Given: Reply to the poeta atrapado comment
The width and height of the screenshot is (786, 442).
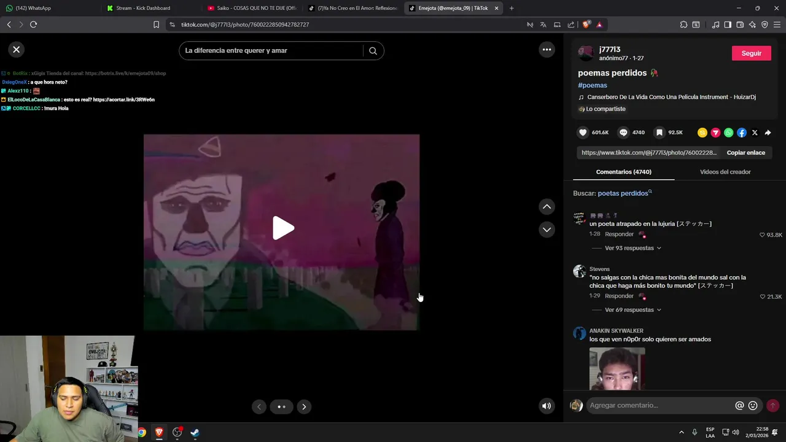Looking at the screenshot, I should click(619, 235).
